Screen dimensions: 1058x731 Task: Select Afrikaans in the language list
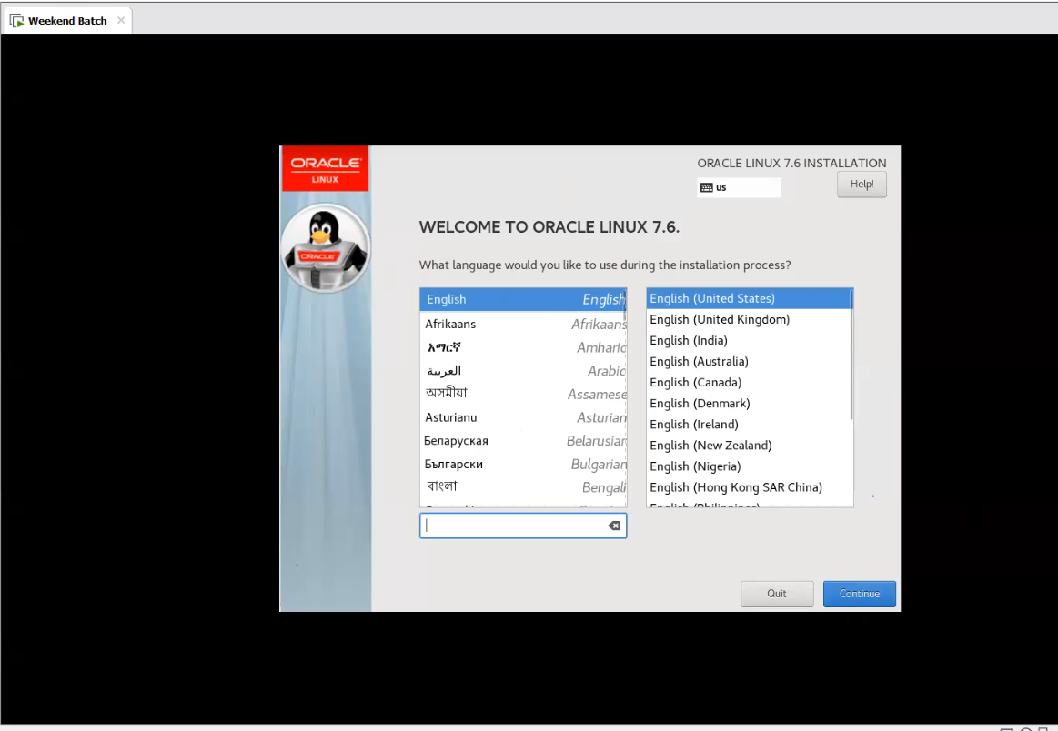click(523, 325)
